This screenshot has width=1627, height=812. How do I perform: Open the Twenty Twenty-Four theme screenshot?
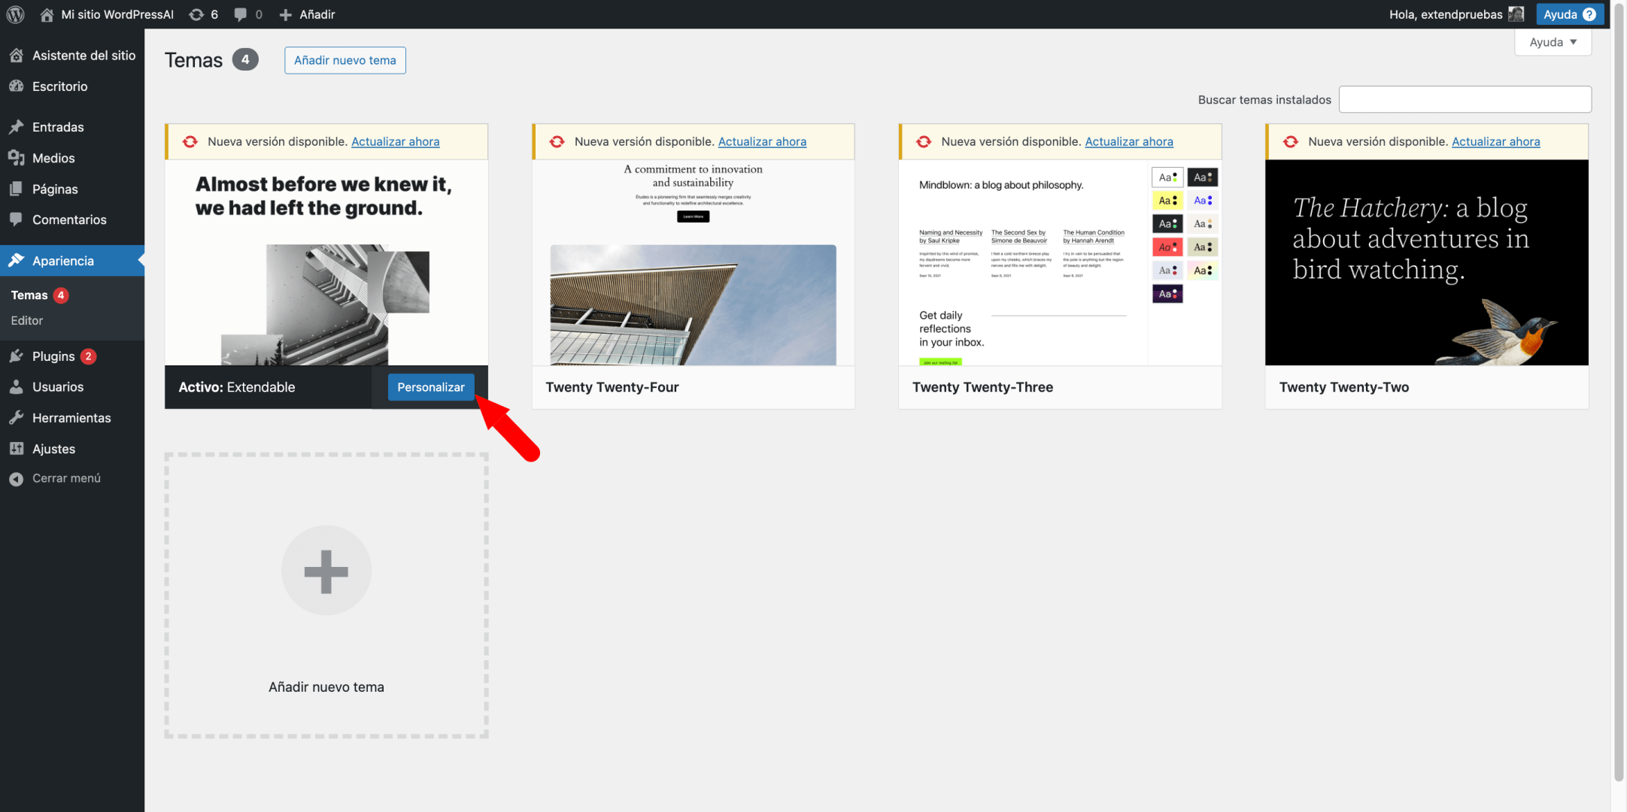coord(693,262)
